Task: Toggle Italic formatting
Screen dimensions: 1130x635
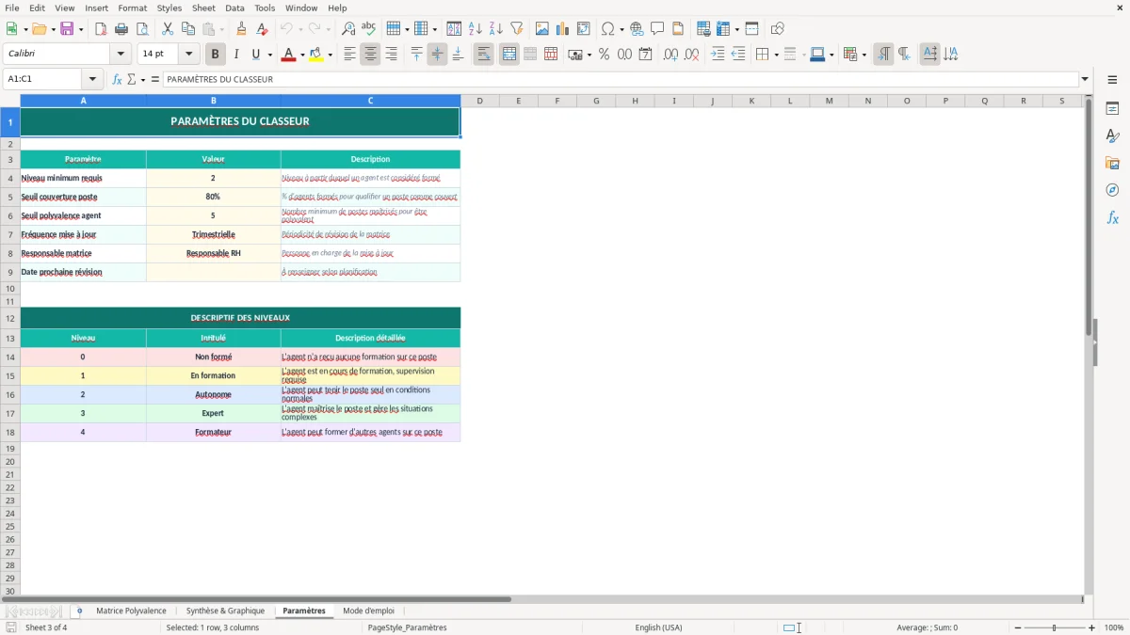Action: click(236, 55)
